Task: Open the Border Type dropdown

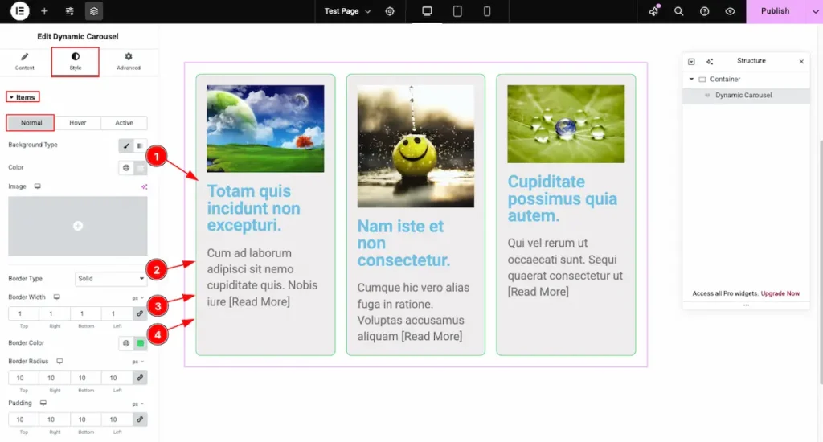Action: click(111, 279)
